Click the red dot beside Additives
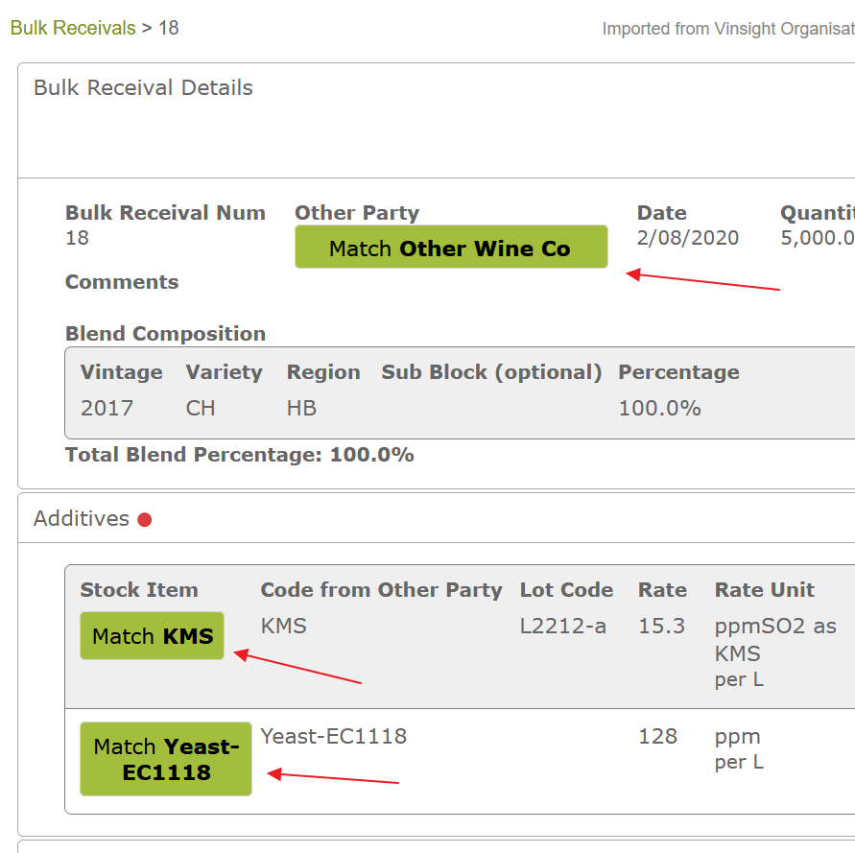Screen dimensions: 855x853 click(x=145, y=520)
